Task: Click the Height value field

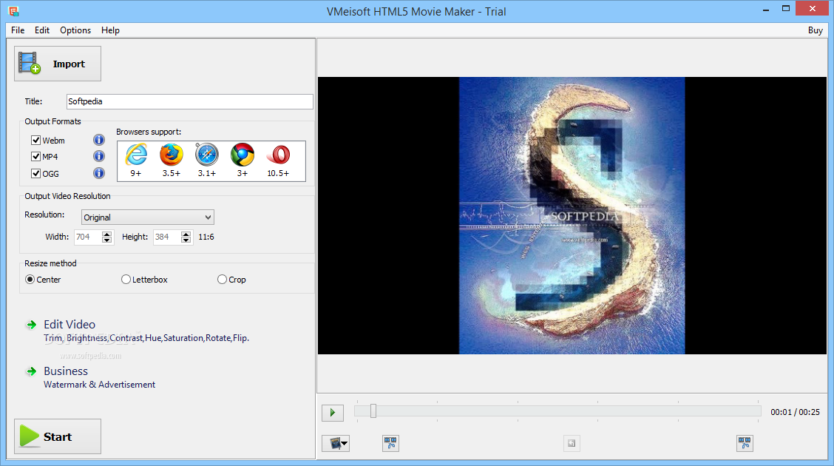Action: (x=167, y=237)
